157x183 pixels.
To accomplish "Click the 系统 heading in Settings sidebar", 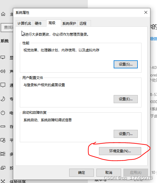I will tap(5, 41).
